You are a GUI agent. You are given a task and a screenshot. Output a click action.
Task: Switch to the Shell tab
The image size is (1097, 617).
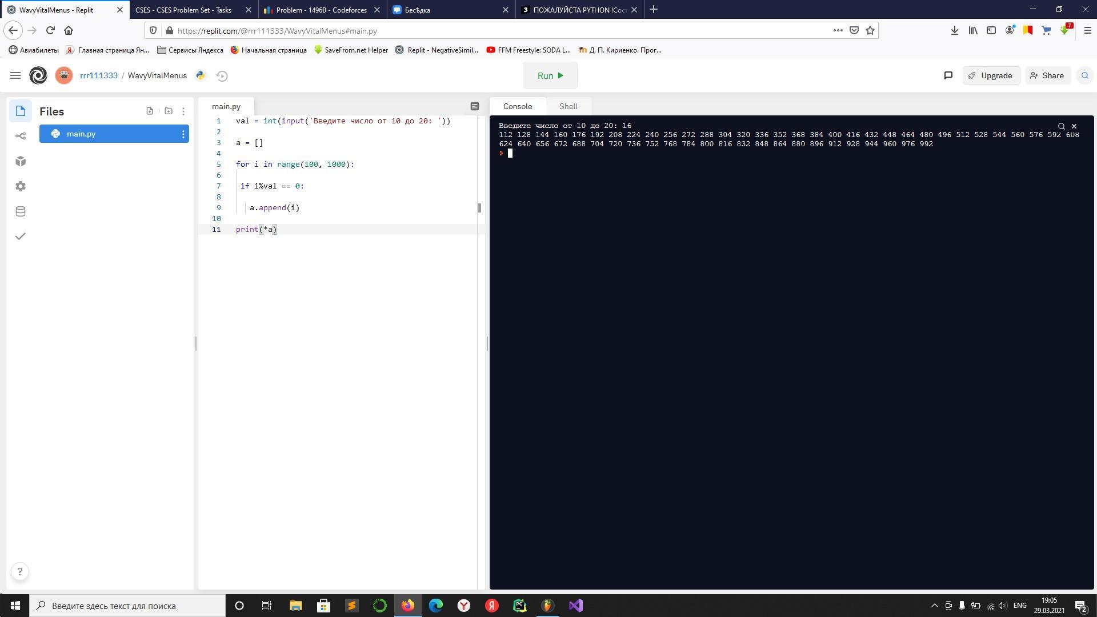coord(568,106)
